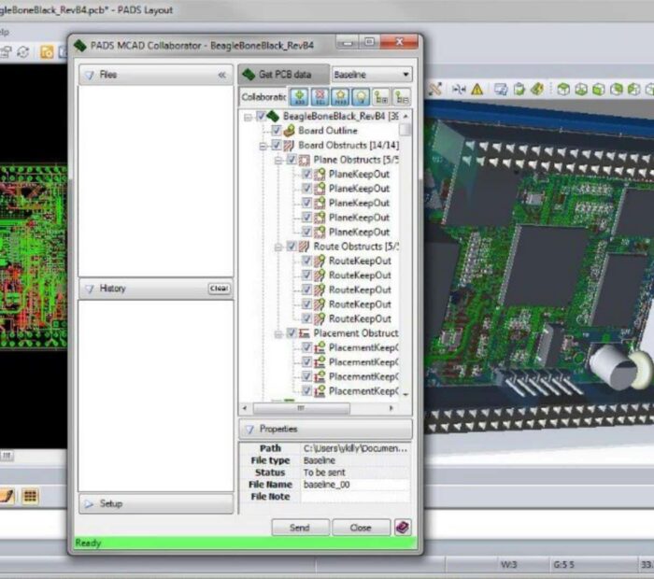
Task: Click the tree scroll-right arrow
Action: pyautogui.click(x=391, y=408)
